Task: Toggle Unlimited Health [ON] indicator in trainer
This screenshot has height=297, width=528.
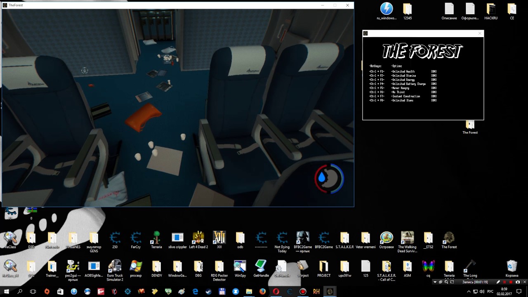Action: coord(434,72)
